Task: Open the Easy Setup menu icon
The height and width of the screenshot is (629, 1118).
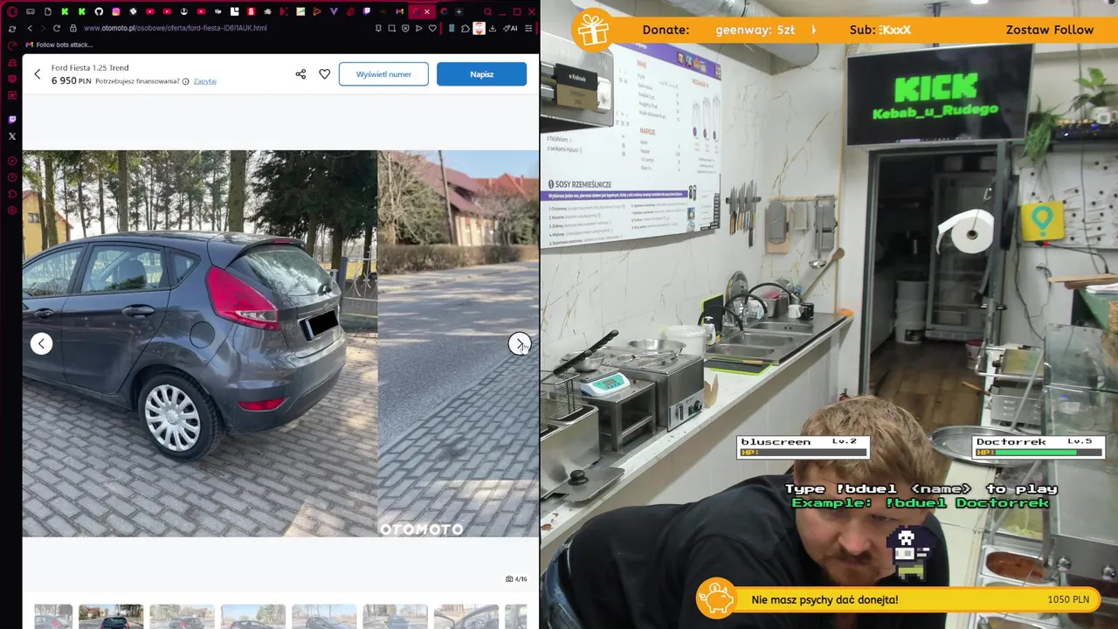Action: pyautogui.click(x=528, y=28)
